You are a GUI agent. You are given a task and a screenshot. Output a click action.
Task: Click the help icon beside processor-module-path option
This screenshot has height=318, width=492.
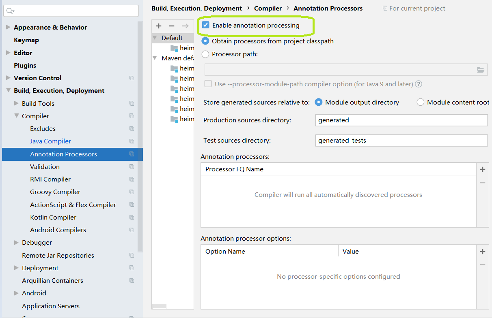pos(419,84)
